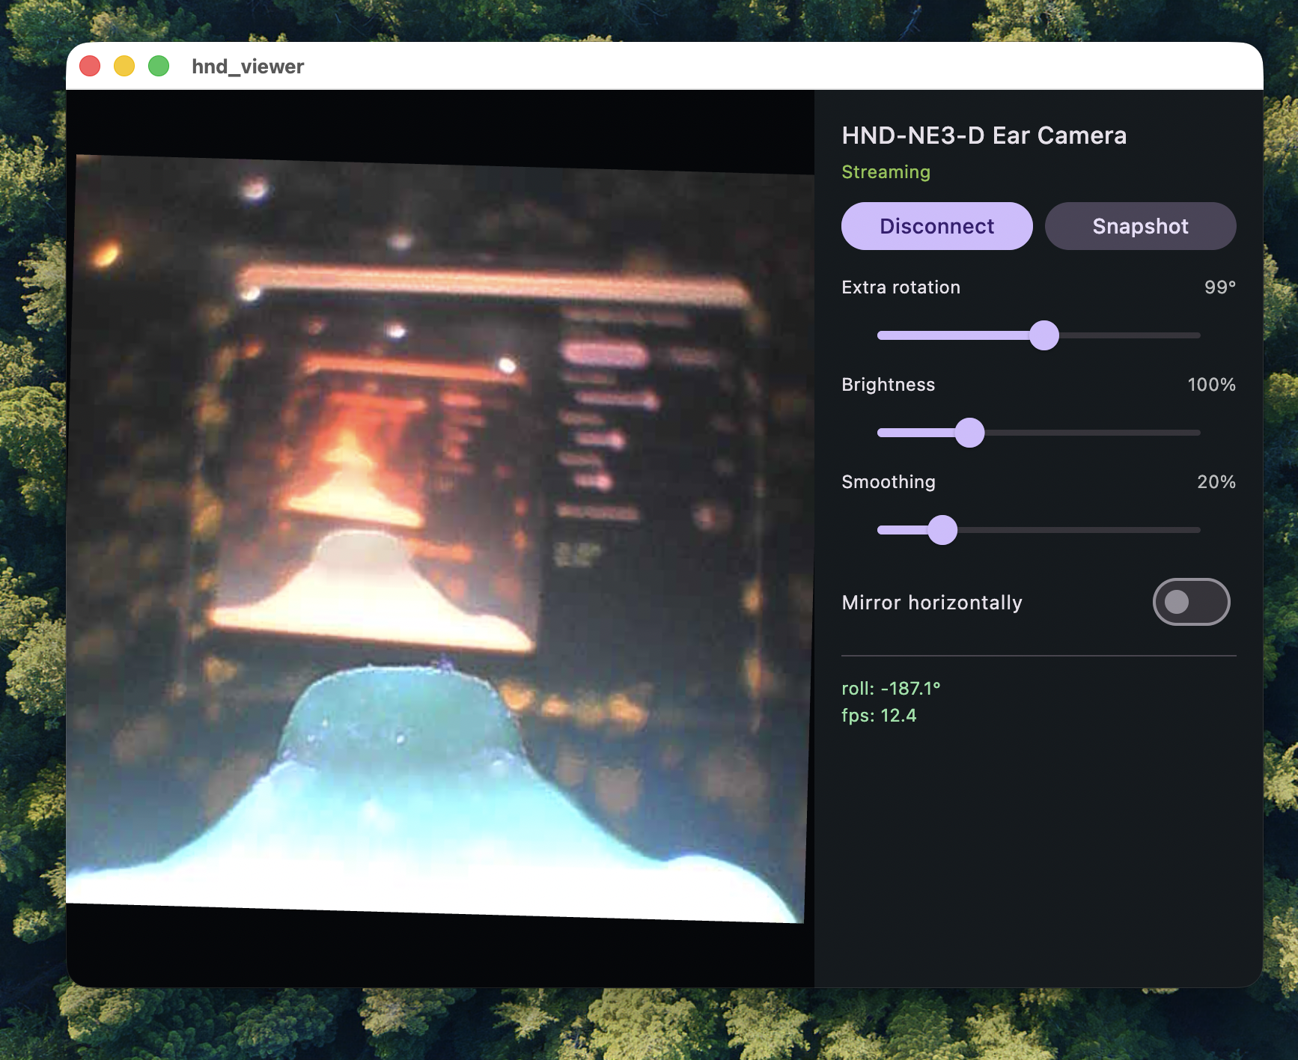Screen dimensions: 1298x1060
Task: Click the Smoothing slider handle
Action: coord(942,530)
